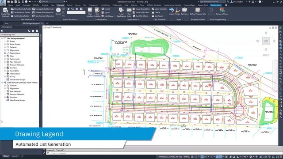Viewport: 283px width, 159px height.
Task: Click Synchronize References
Action: tap(43, 16)
